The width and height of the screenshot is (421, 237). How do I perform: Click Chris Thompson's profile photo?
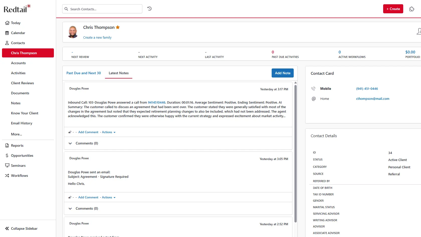(73, 32)
